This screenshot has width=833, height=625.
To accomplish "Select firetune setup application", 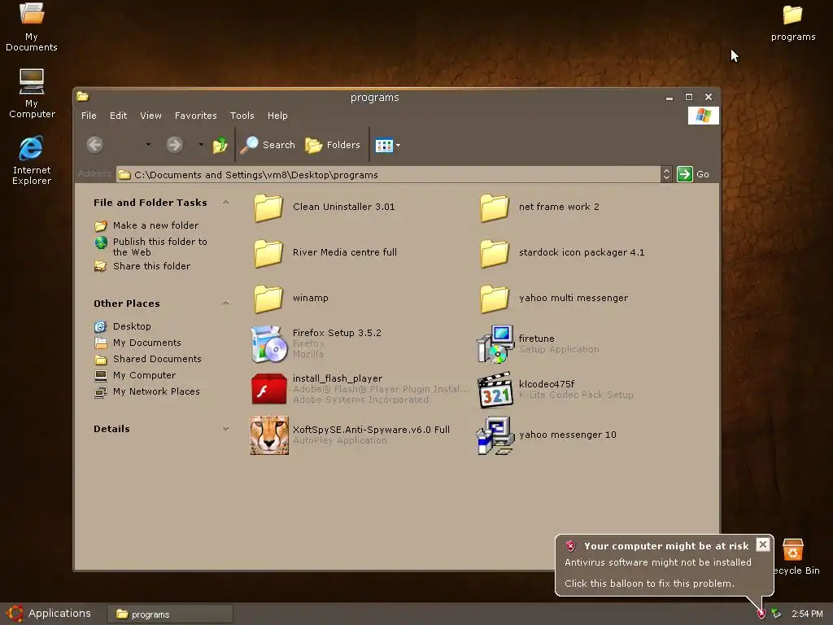I will click(539, 344).
